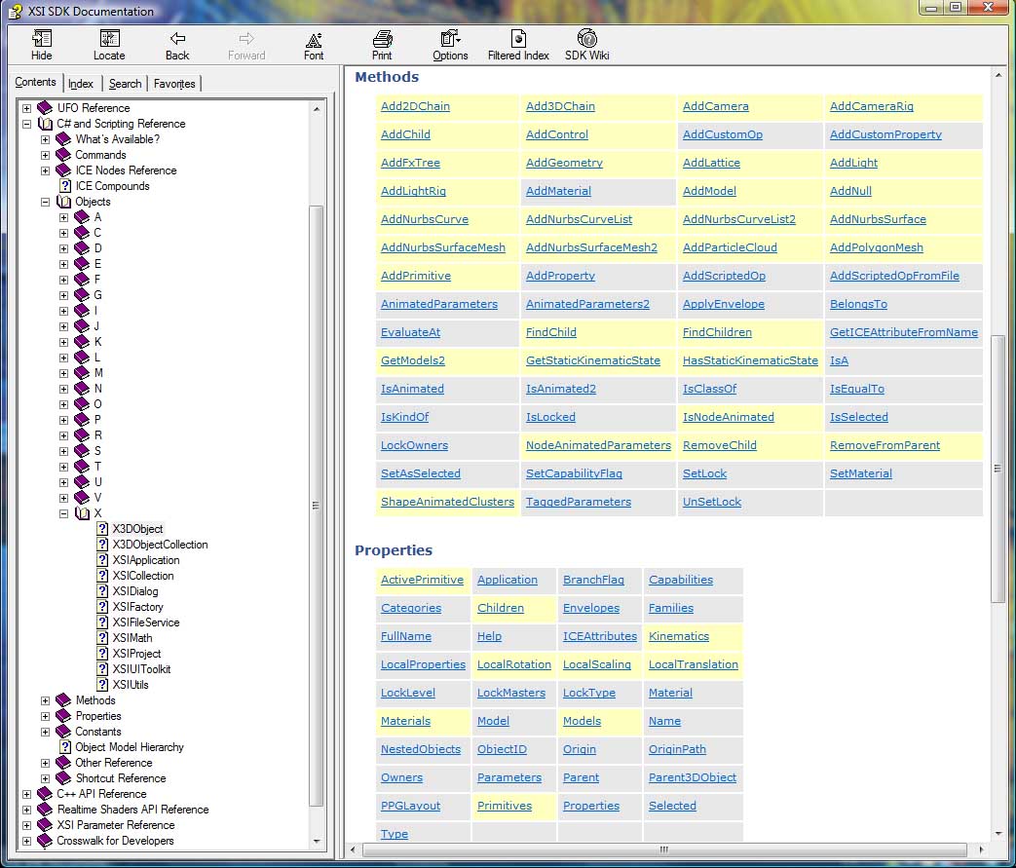Open the SDK Wiki toolbar icon
This screenshot has width=1016, height=868.
pos(587,38)
